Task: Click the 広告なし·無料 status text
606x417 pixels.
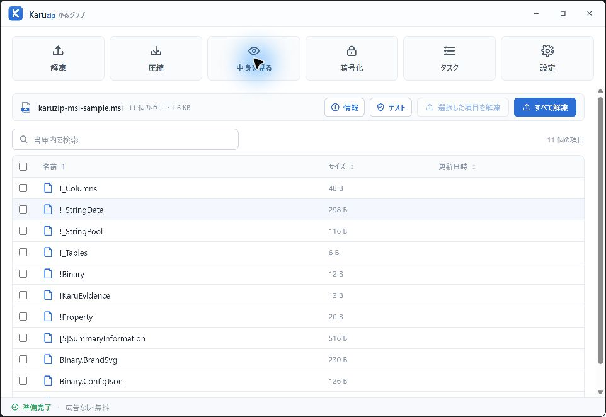Action: [x=88, y=408]
